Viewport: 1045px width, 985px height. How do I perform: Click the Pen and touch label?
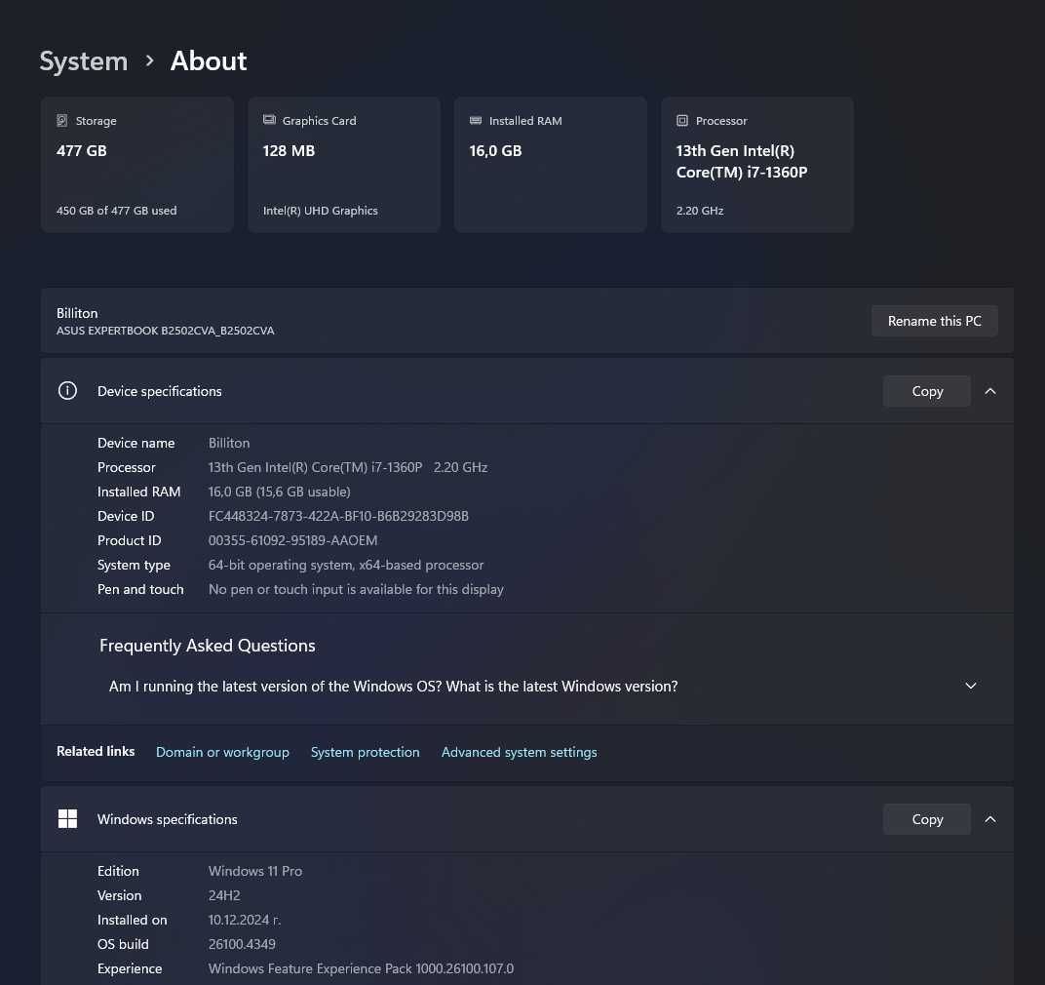point(140,589)
